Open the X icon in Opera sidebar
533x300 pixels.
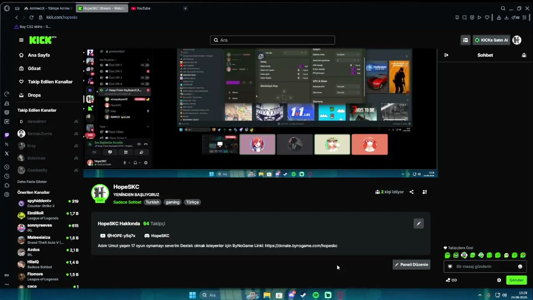tap(7, 153)
